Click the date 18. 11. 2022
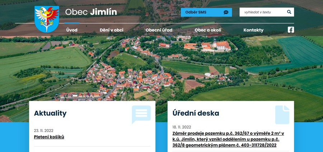Image resolution: width=323 pixels, height=152 pixels. pos(182,127)
